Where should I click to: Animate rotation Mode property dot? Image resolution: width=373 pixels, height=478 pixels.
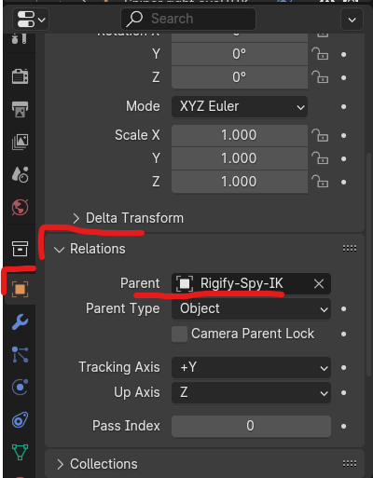(x=343, y=107)
